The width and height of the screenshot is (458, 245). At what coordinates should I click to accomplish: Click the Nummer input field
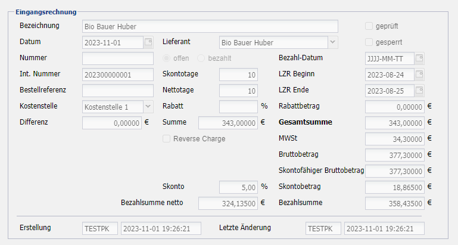tap(117, 58)
